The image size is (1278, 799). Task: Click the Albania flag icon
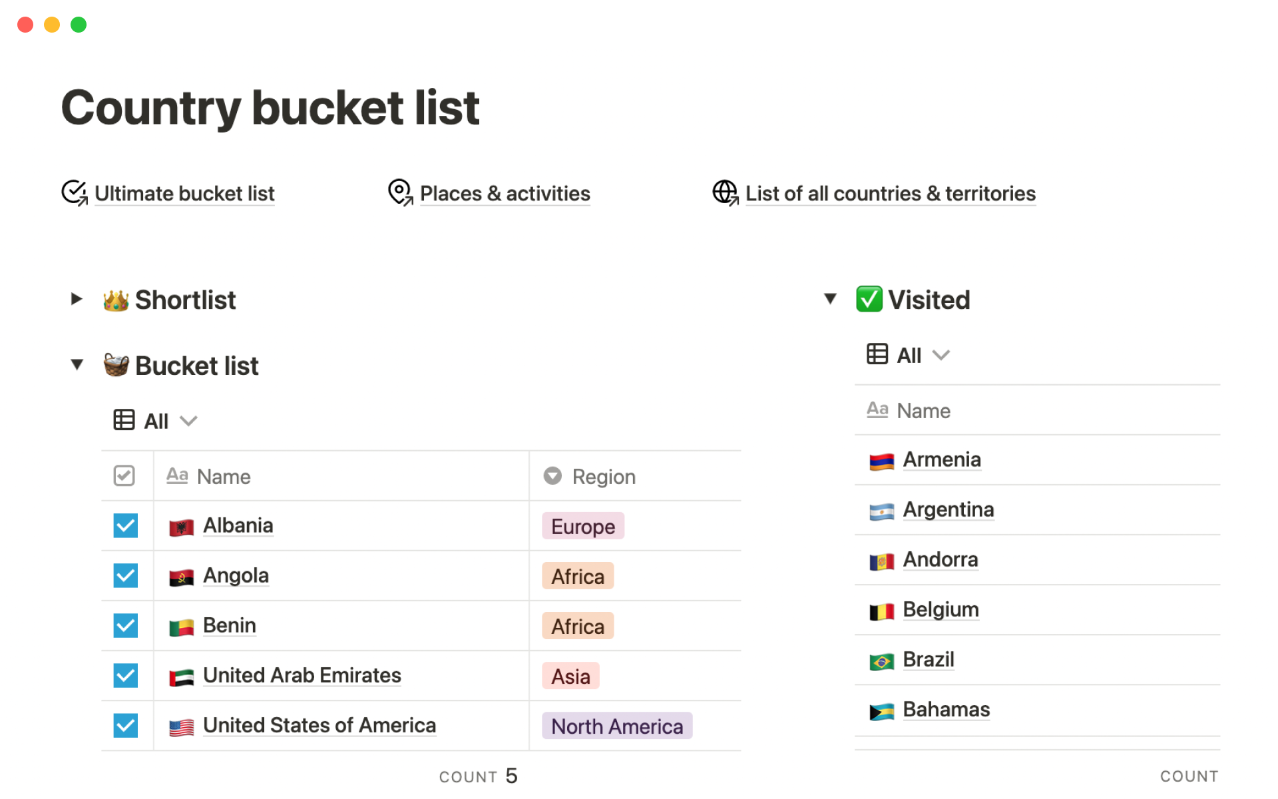tap(181, 527)
